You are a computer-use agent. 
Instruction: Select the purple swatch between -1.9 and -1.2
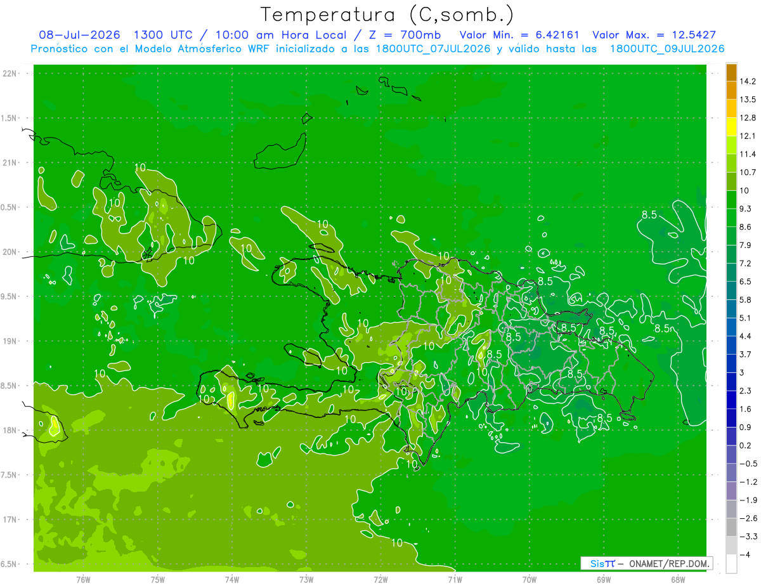(x=731, y=491)
